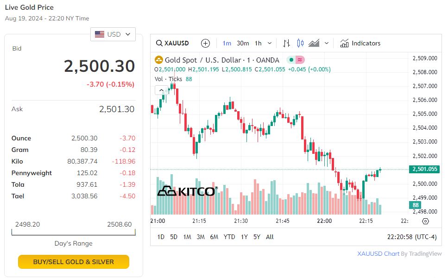Select the area chart style icon

314,43
